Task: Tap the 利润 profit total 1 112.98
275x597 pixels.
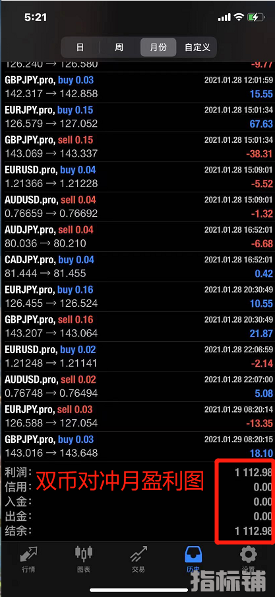Action: [x=253, y=472]
